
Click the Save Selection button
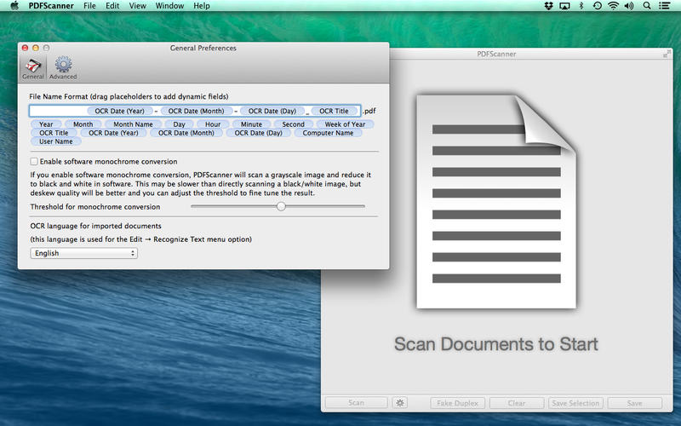[x=576, y=403]
